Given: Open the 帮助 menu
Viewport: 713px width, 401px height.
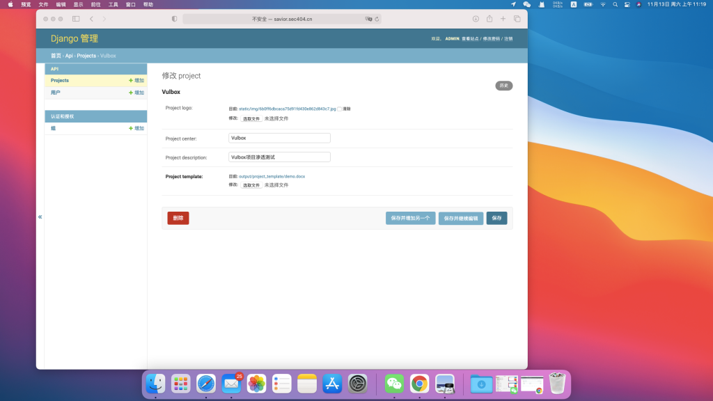Looking at the screenshot, I should [x=148, y=5].
